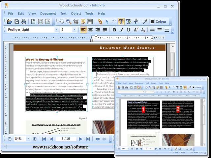Viewport: 211px width, 158px height.
Task: Open the Frutiger-Light font dropdown
Action: (x=57, y=30)
